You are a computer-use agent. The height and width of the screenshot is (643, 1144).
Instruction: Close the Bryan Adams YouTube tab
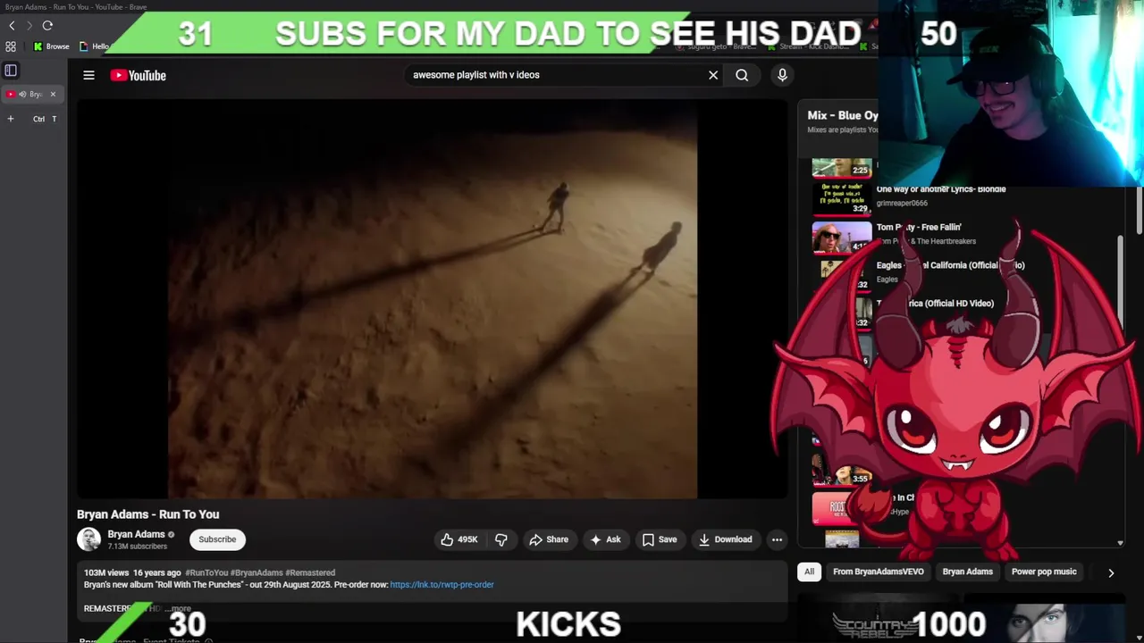53,94
